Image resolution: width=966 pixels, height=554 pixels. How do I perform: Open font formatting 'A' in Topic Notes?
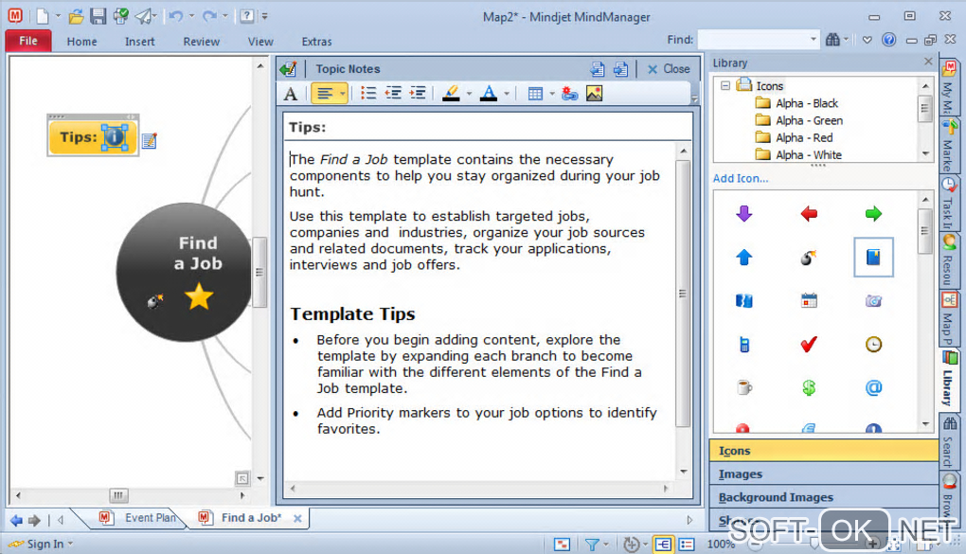(x=291, y=94)
